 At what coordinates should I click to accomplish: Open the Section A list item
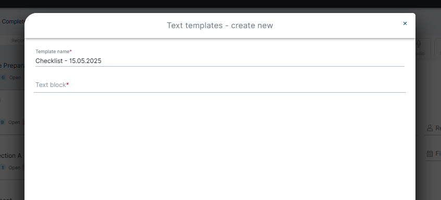pos(11,156)
